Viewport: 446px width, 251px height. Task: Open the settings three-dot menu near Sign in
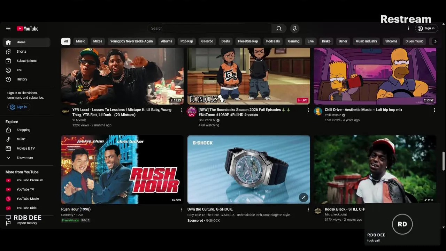[409, 28]
